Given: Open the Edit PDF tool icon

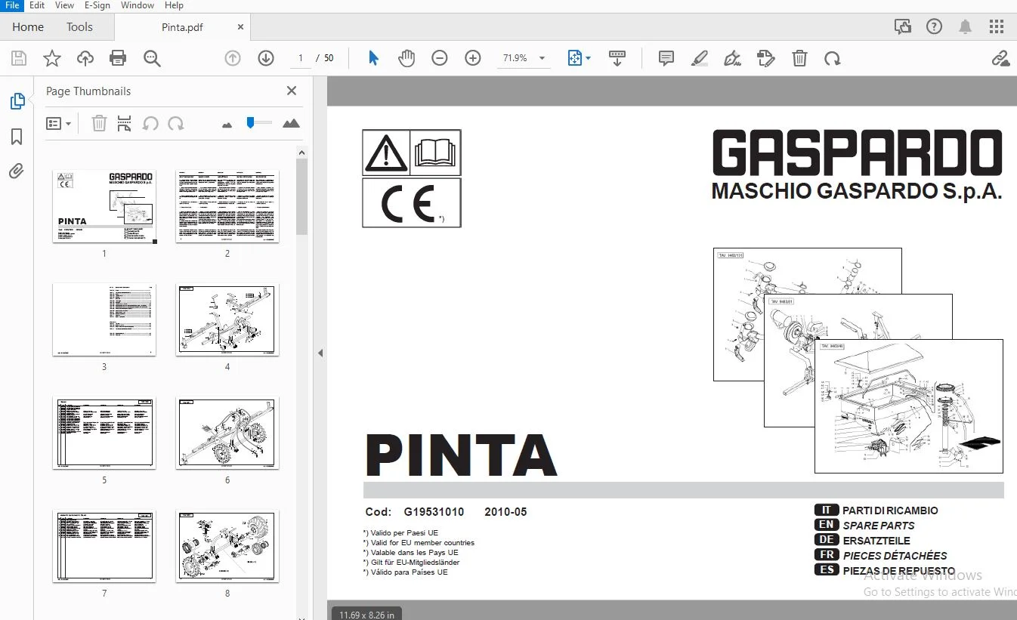Looking at the screenshot, I should tap(766, 58).
